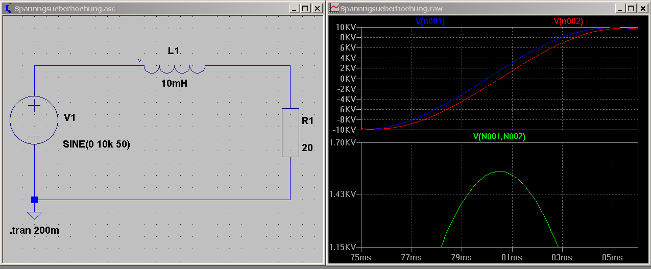Click the schematic window's title bar icon
The height and width of the screenshot is (269, 651).
[8, 8]
